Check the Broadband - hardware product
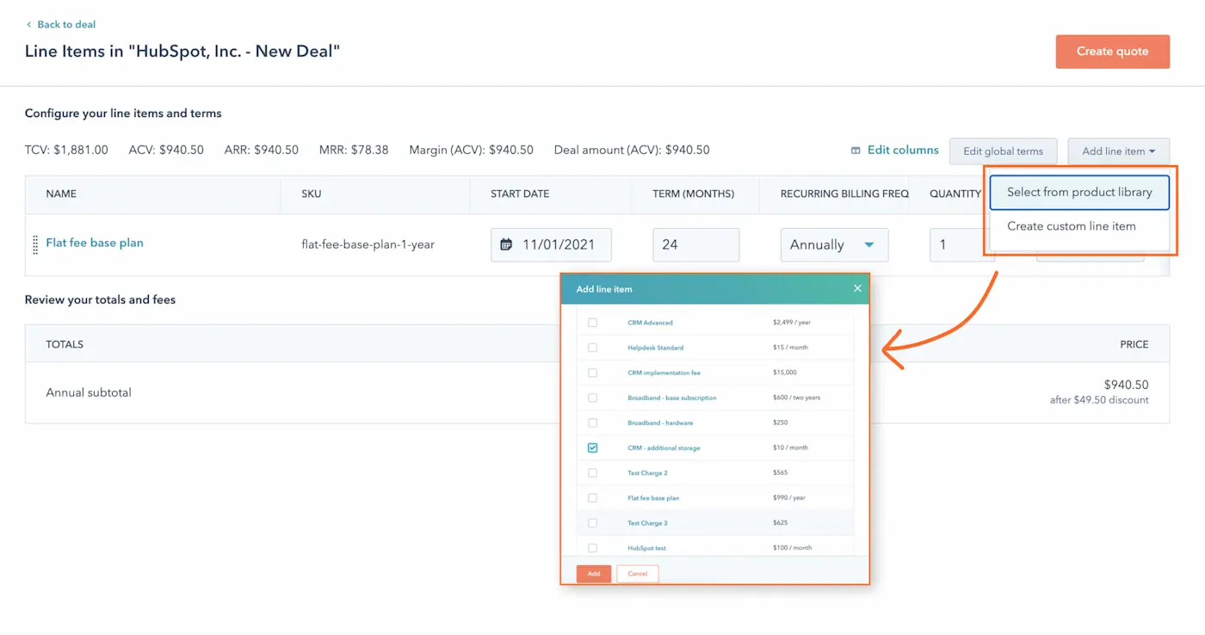Viewport: 1205px width, 635px height. (590, 422)
